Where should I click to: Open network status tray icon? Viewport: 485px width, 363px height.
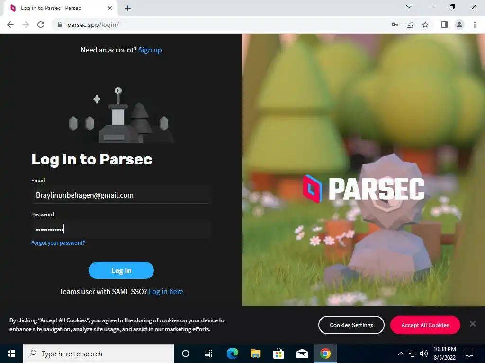coord(413,354)
